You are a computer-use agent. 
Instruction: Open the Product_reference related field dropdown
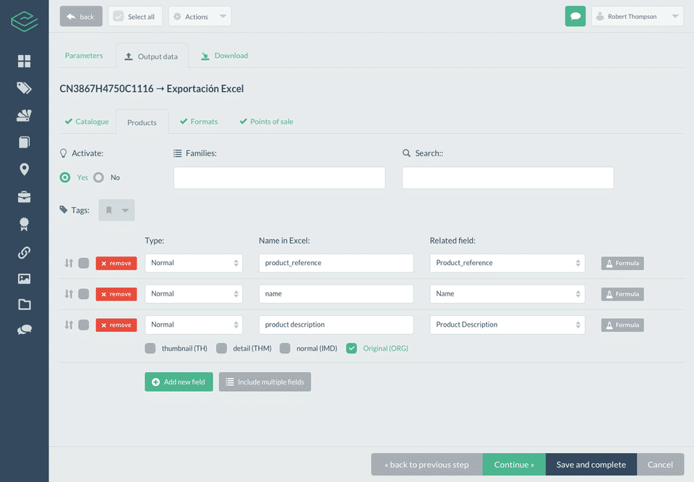tap(507, 263)
